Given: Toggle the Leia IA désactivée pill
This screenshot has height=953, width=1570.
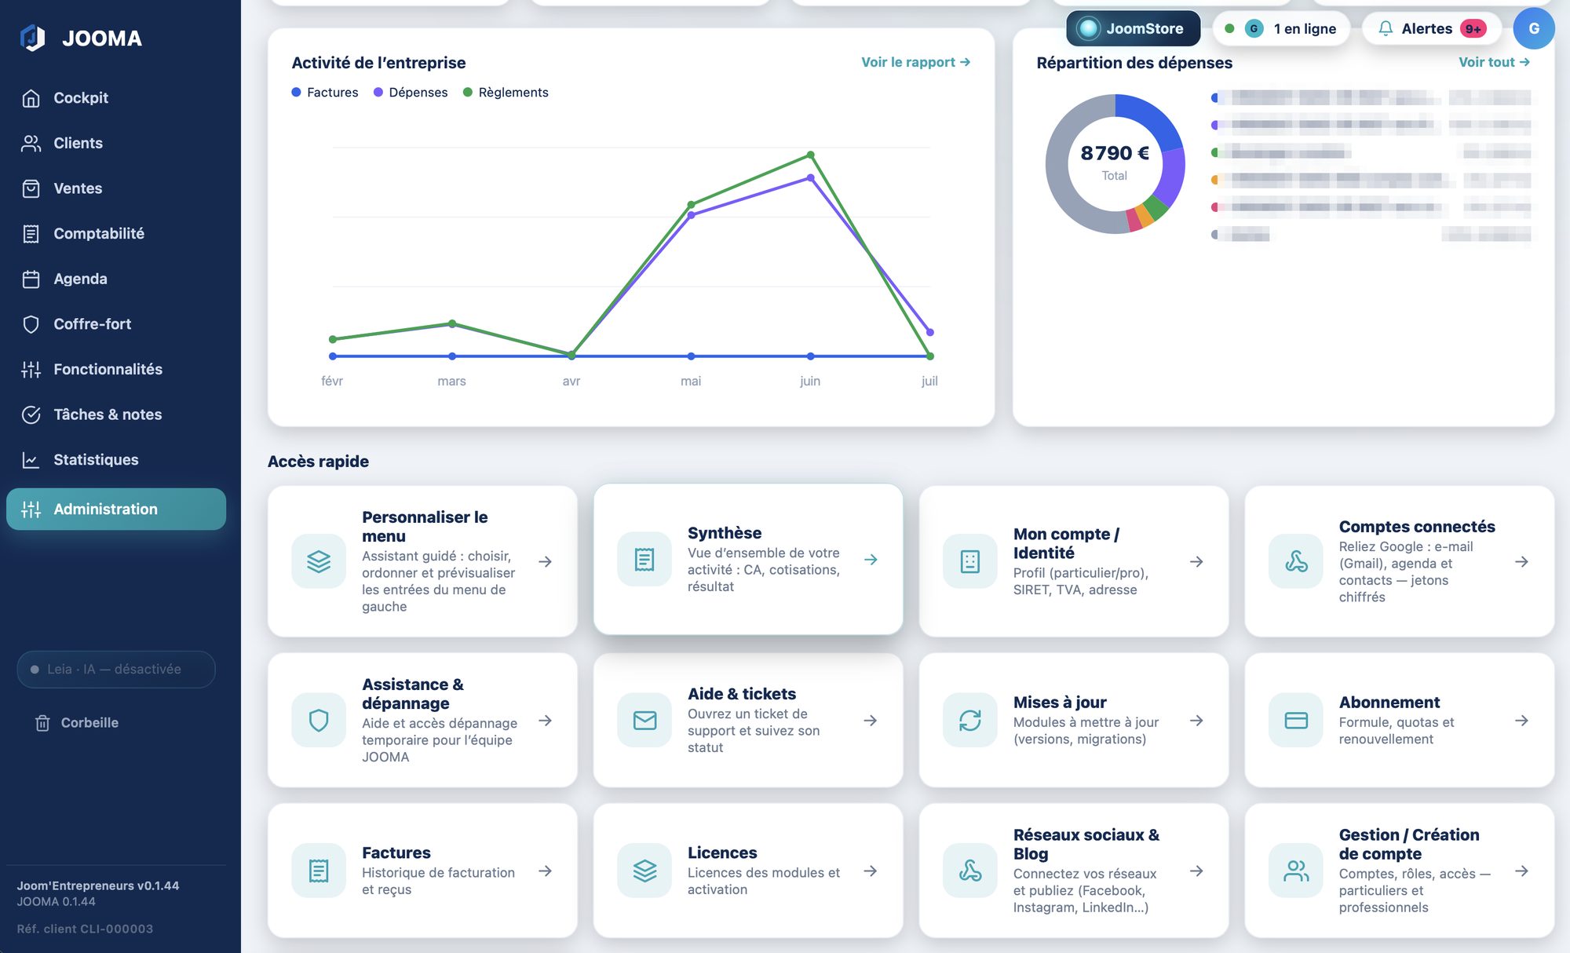Looking at the screenshot, I should tap(116, 670).
